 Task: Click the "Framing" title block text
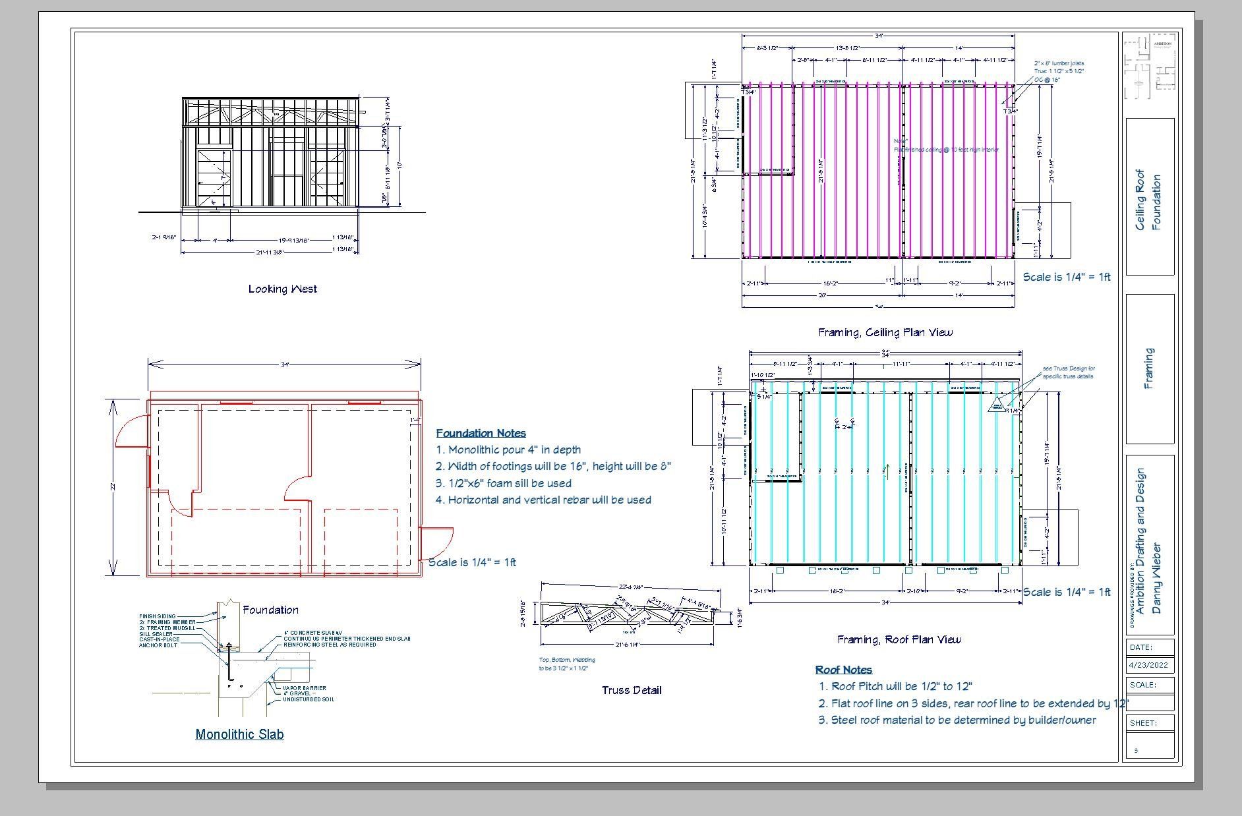[x=1149, y=368]
